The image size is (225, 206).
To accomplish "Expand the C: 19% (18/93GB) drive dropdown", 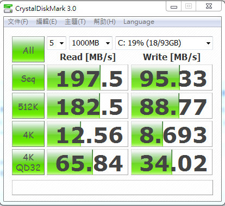I will (x=164, y=43).
